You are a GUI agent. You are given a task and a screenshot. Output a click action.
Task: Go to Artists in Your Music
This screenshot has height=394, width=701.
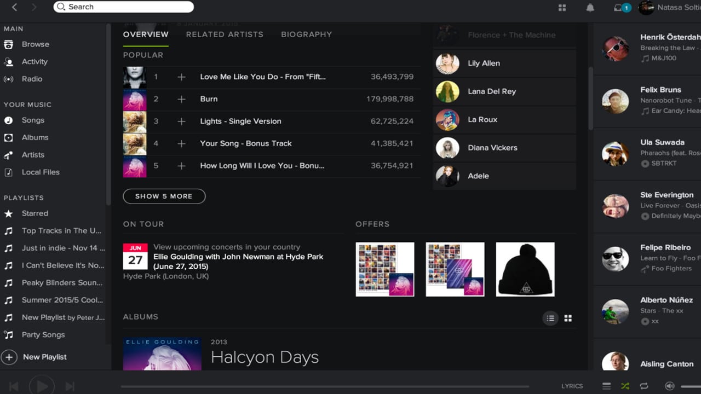pyautogui.click(x=33, y=155)
